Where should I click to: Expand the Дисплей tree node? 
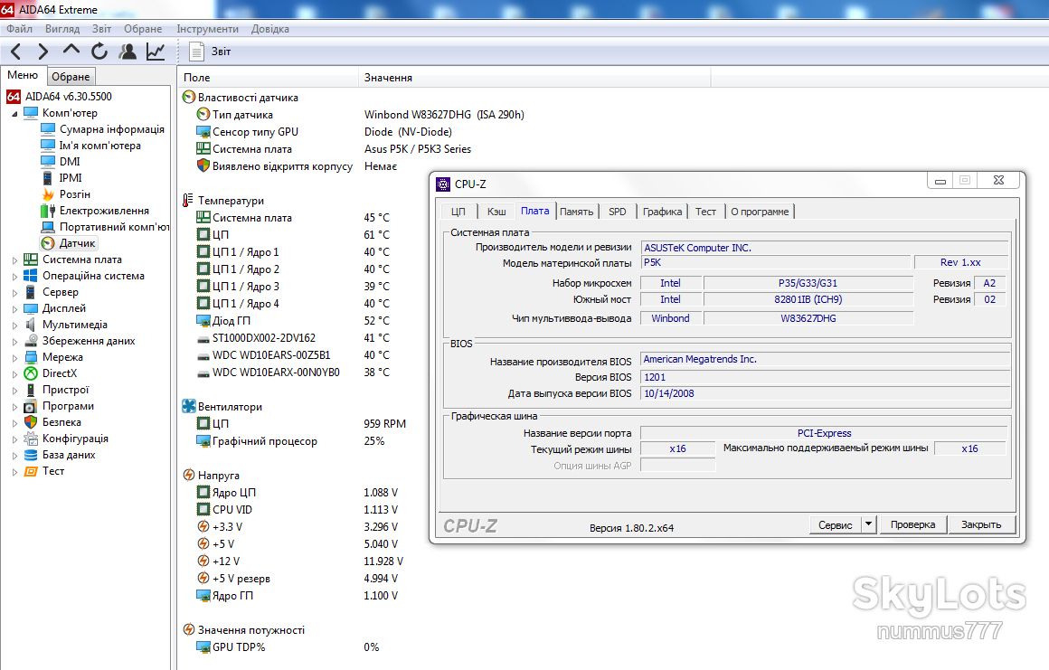(x=14, y=309)
